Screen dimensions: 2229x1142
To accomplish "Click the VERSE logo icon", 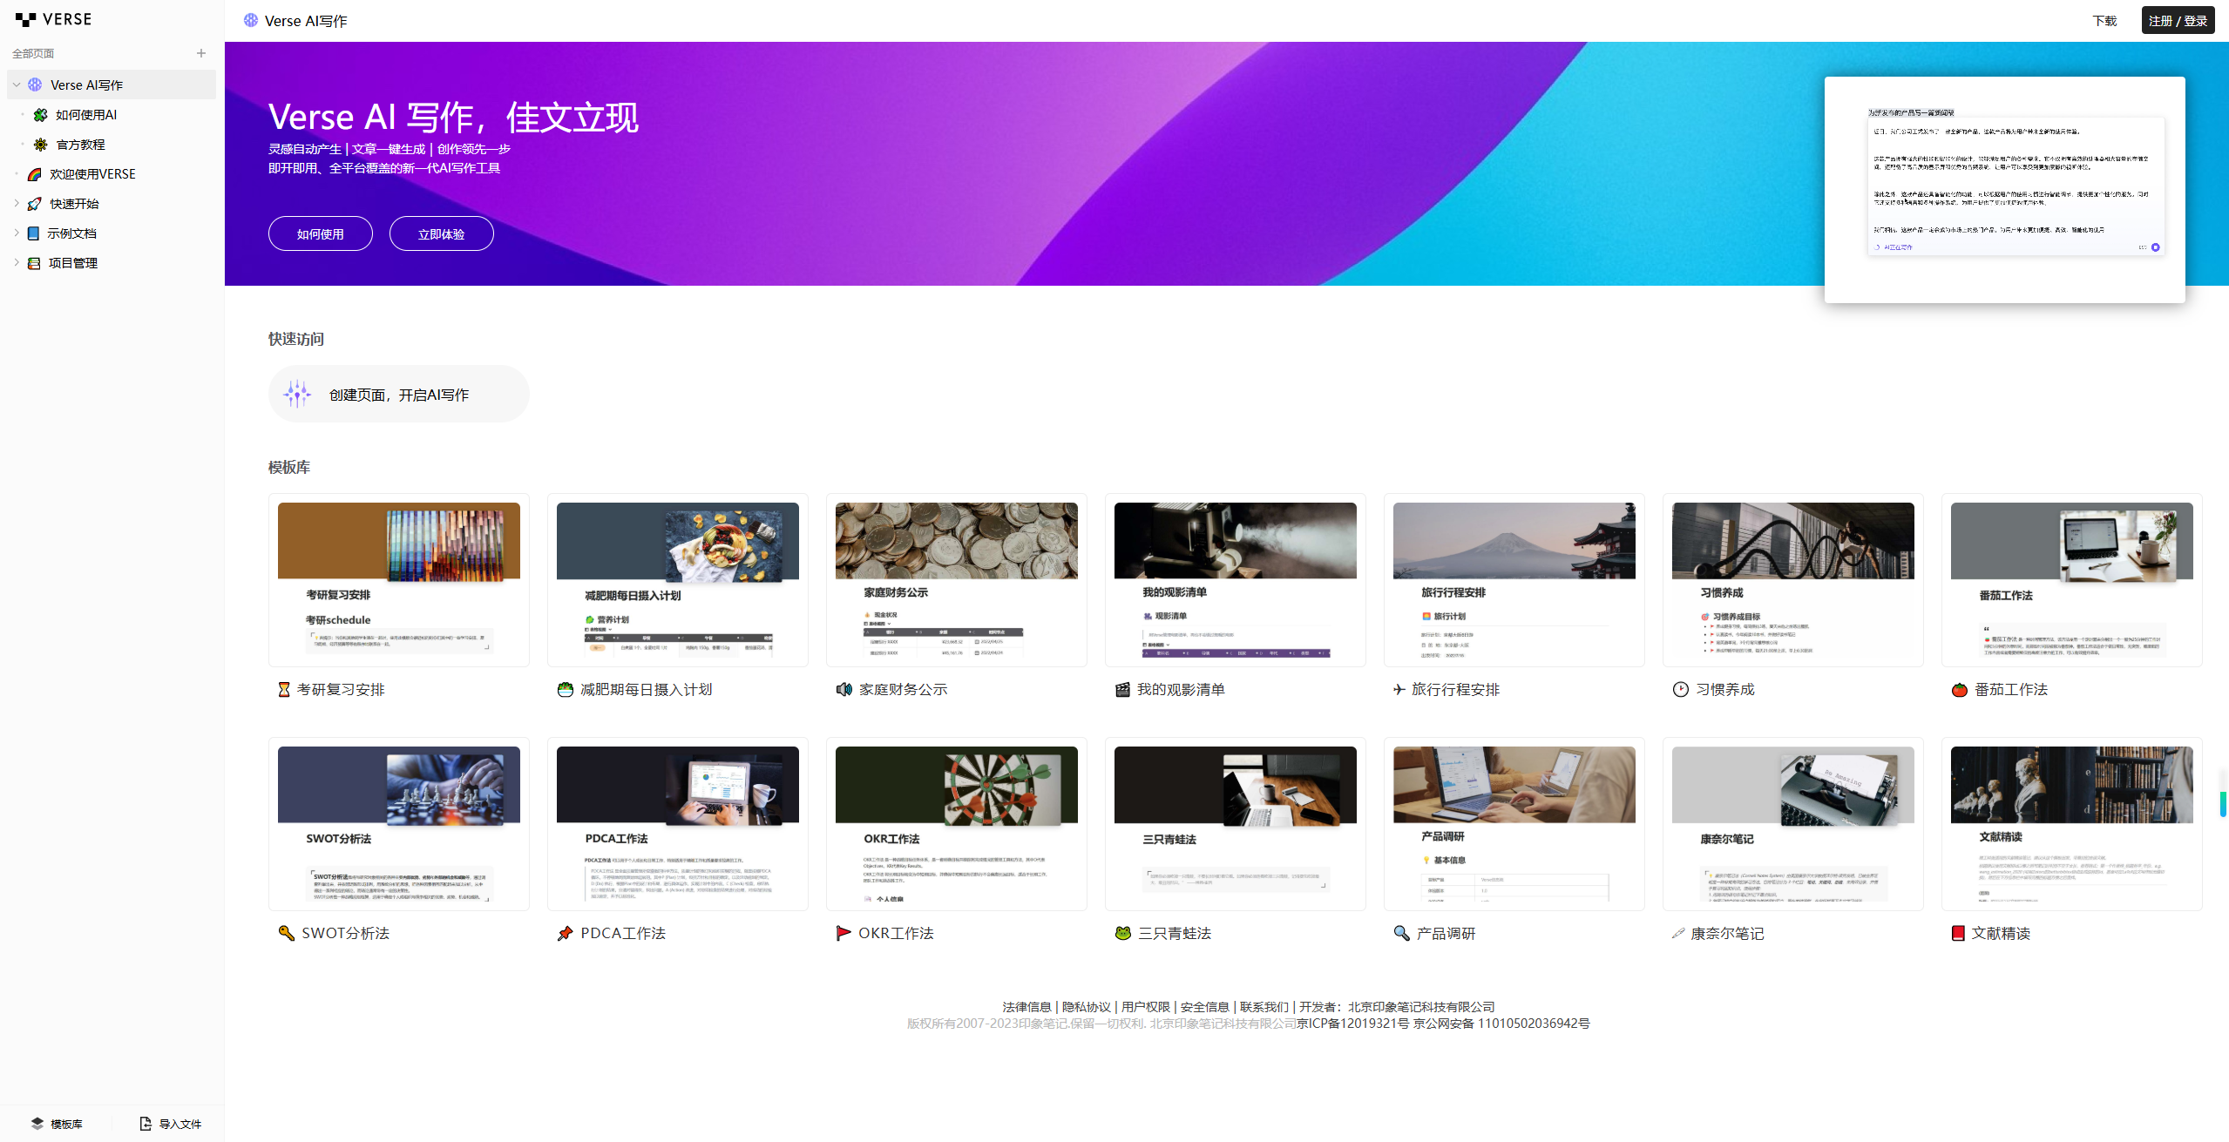I will click(x=26, y=19).
